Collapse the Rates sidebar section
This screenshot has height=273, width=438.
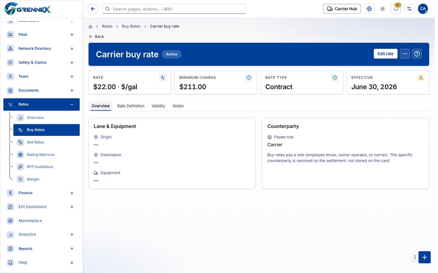coord(72,104)
